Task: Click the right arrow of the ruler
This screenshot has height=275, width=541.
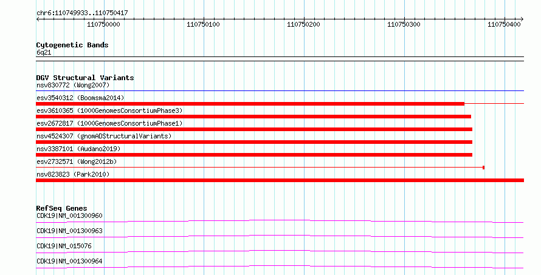Action: pos(522,19)
